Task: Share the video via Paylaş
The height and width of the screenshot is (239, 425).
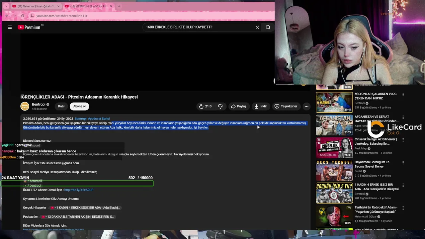Action: (238, 106)
